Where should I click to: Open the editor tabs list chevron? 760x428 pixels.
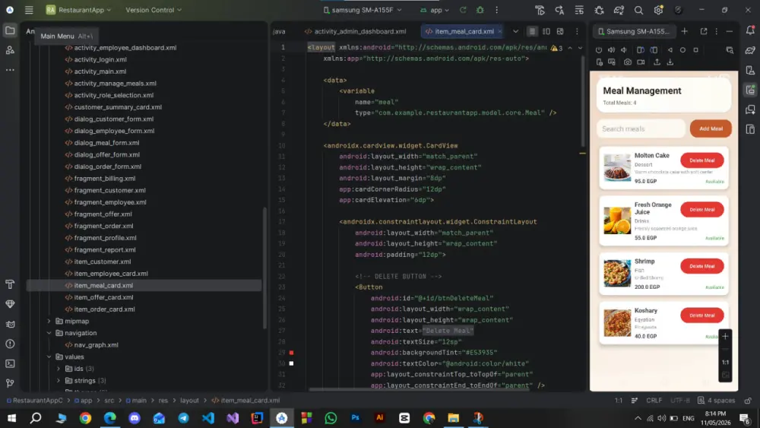click(x=516, y=31)
